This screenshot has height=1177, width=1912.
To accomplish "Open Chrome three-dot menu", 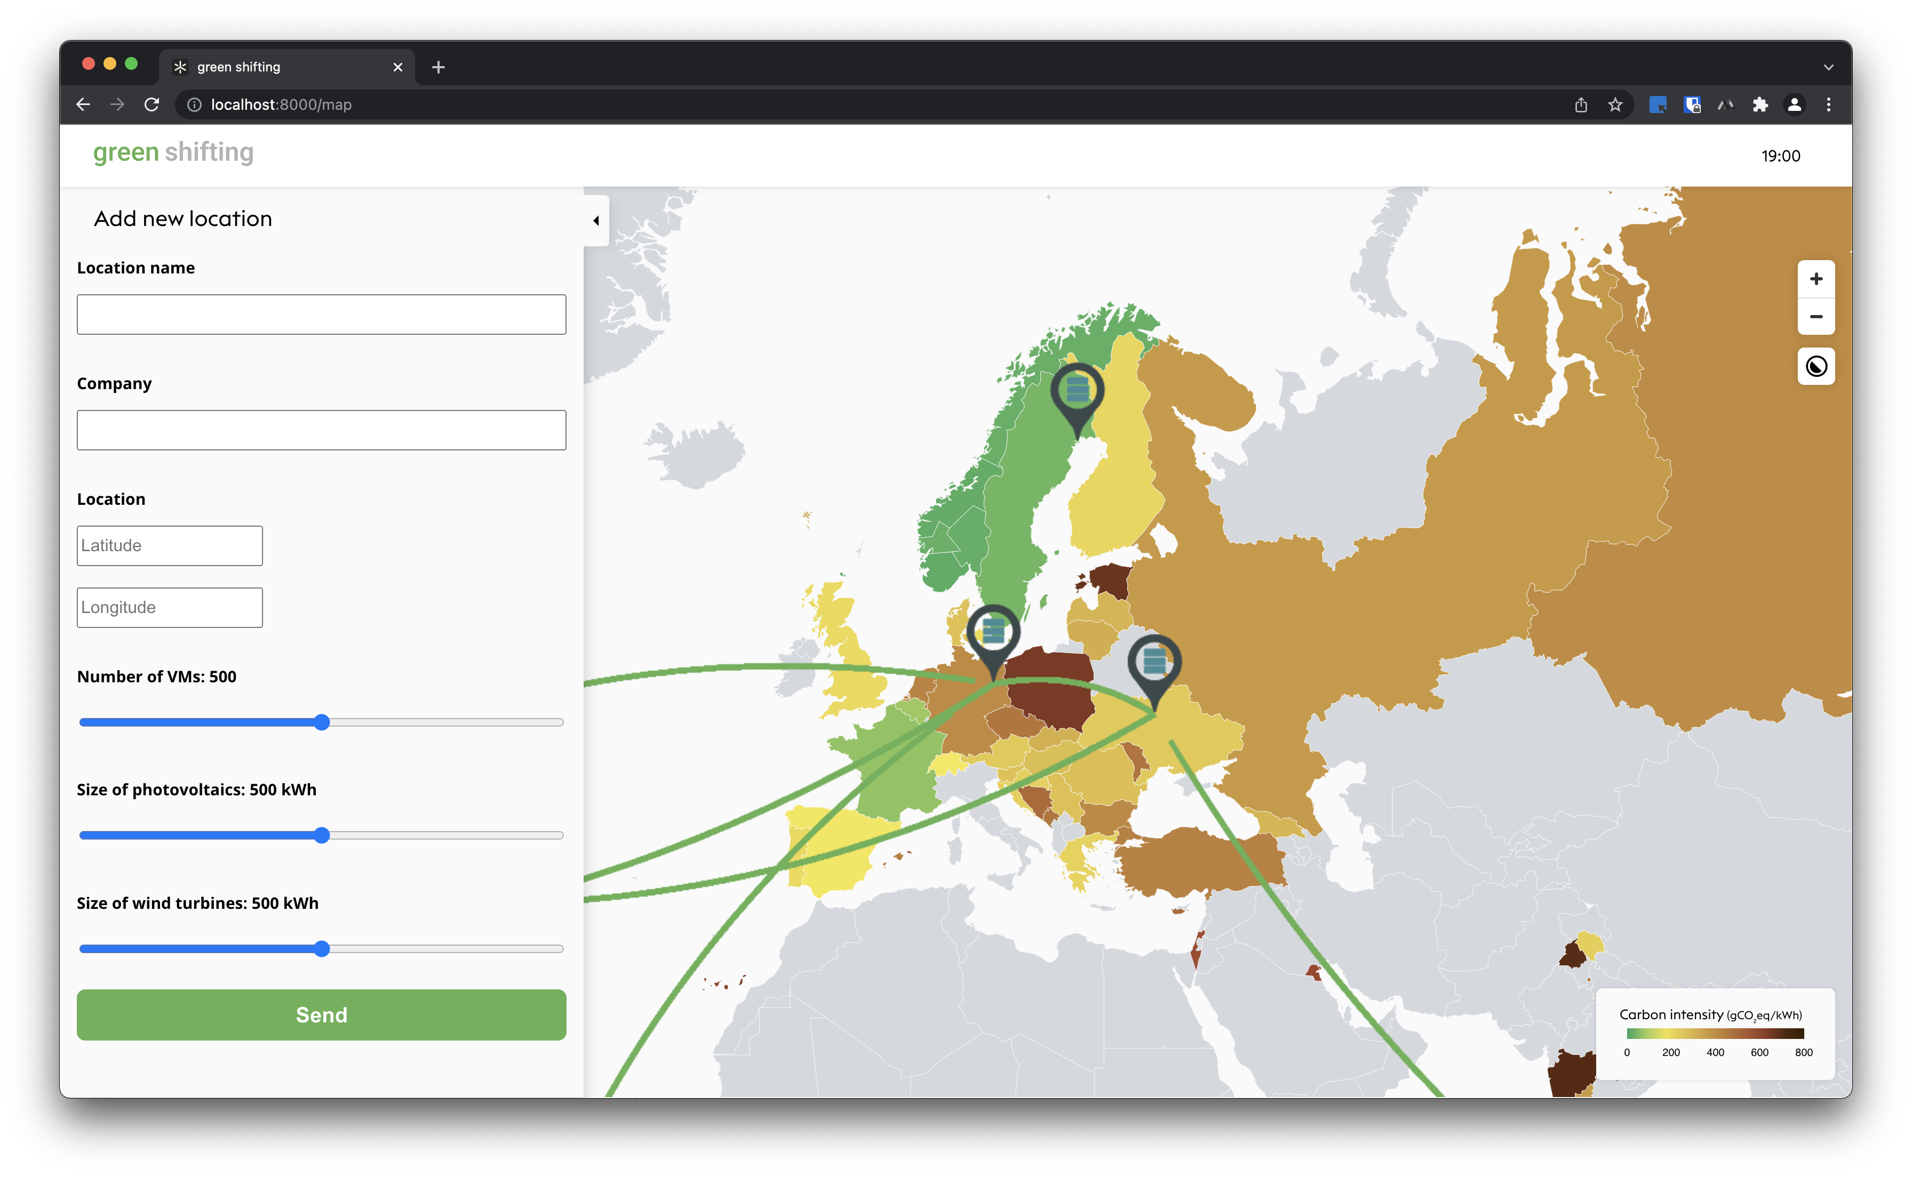I will click(1828, 104).
